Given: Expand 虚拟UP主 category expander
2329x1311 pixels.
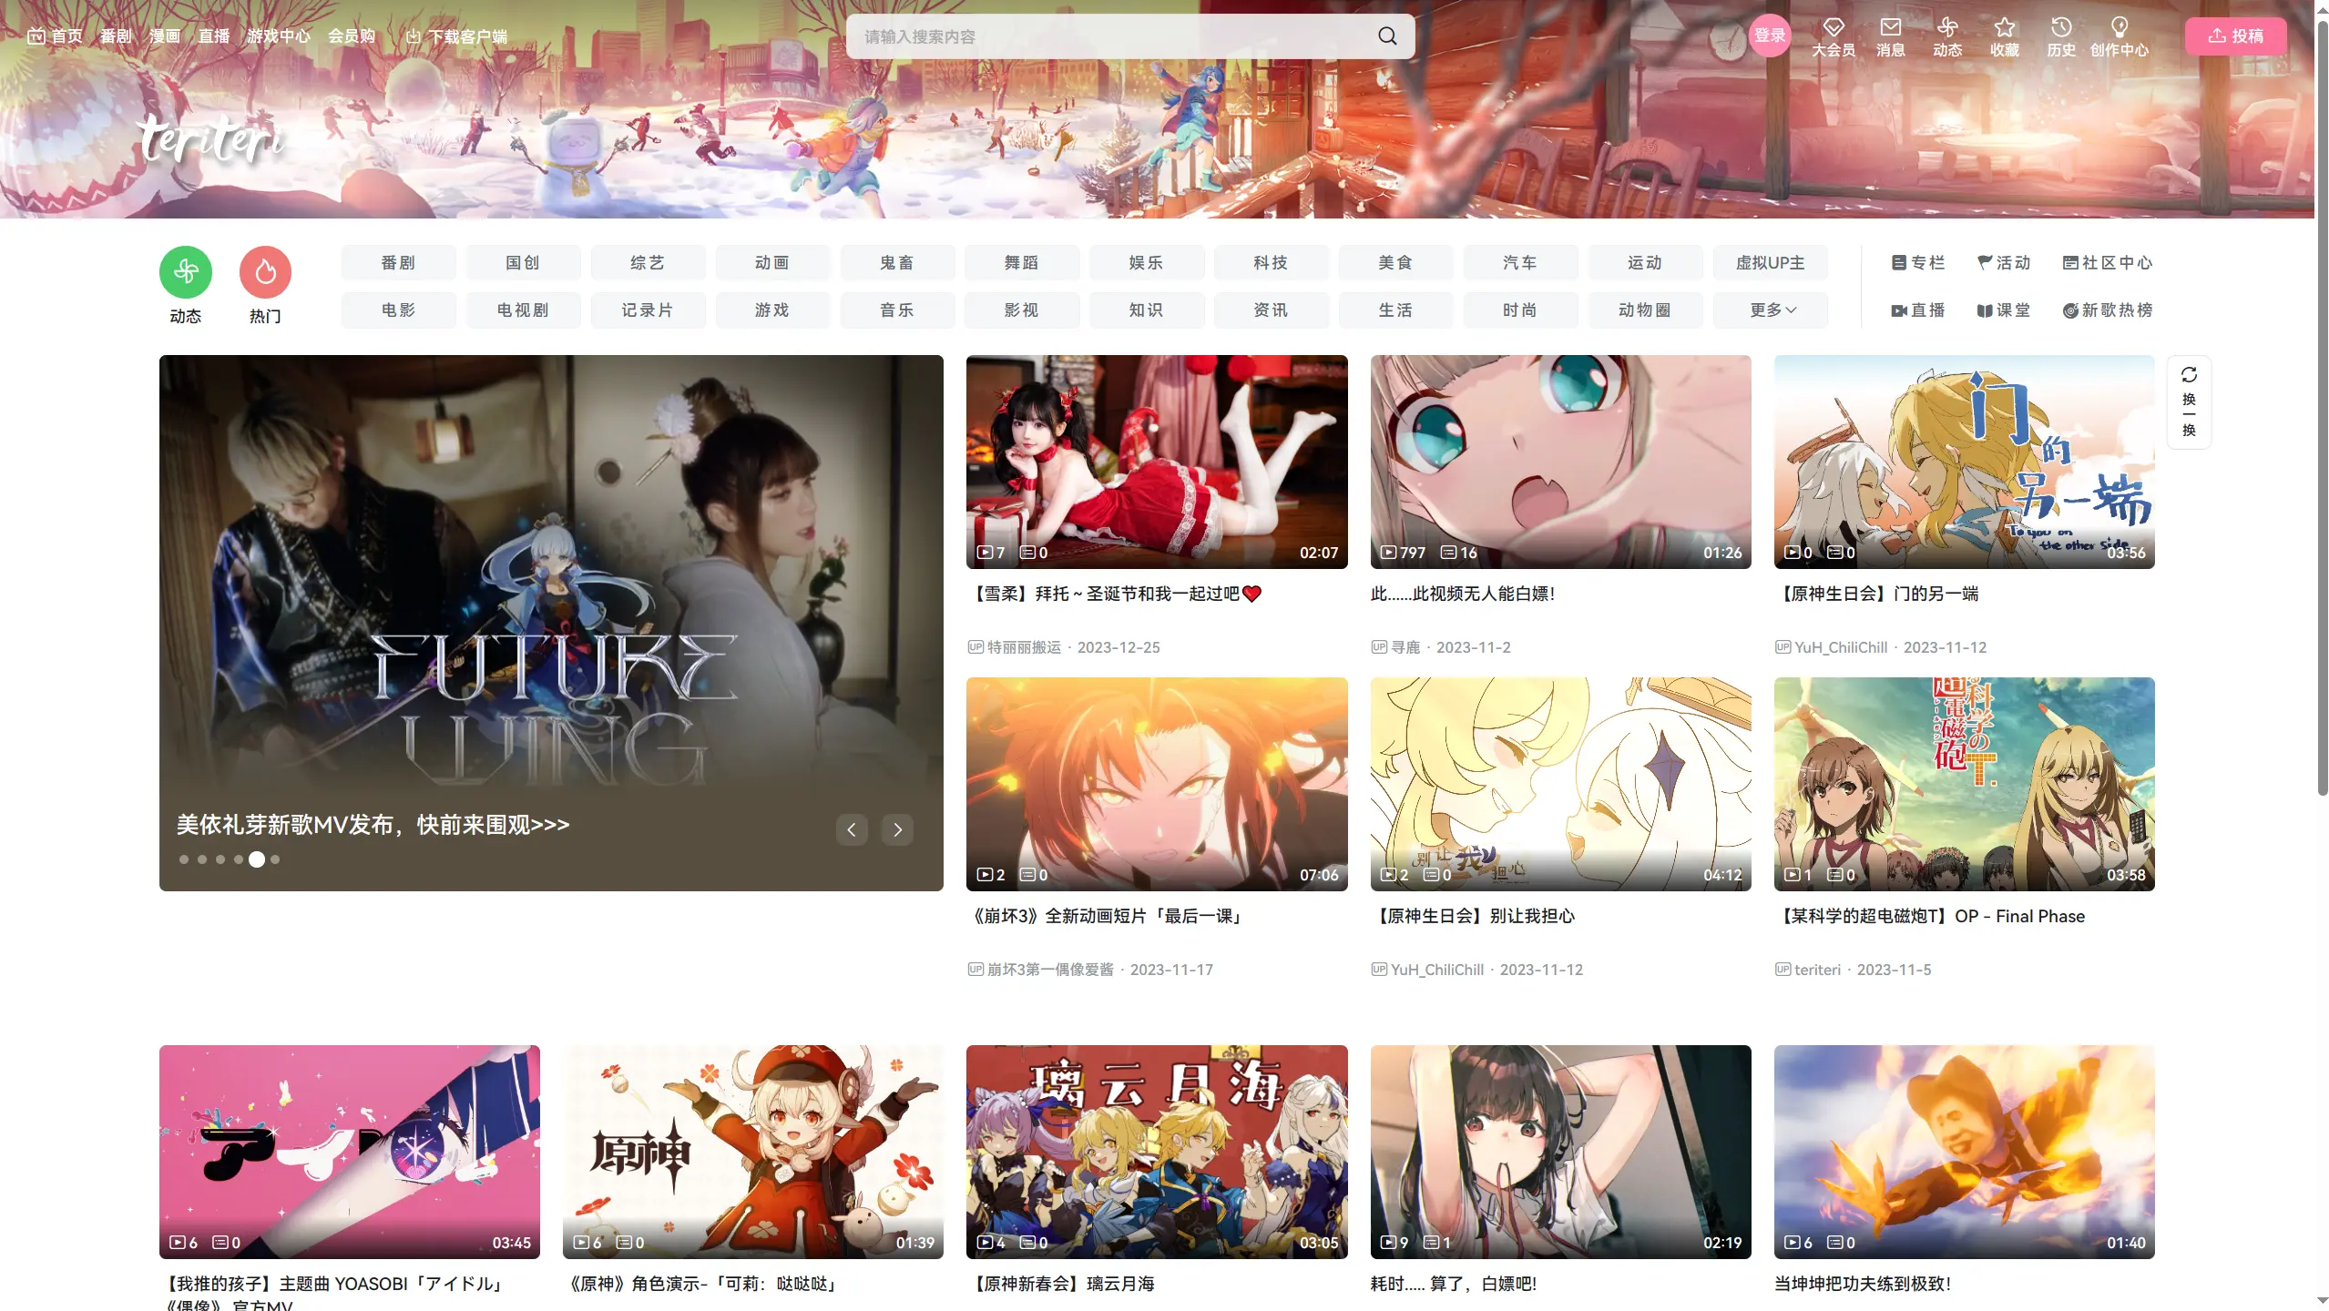Looking at the screenshot, I should point(1769,262).
